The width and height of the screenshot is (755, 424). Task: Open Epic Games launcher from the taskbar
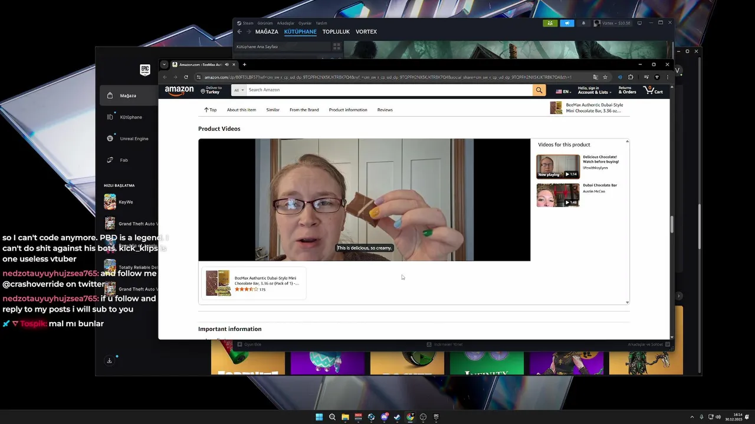click(x=436, y=417)
